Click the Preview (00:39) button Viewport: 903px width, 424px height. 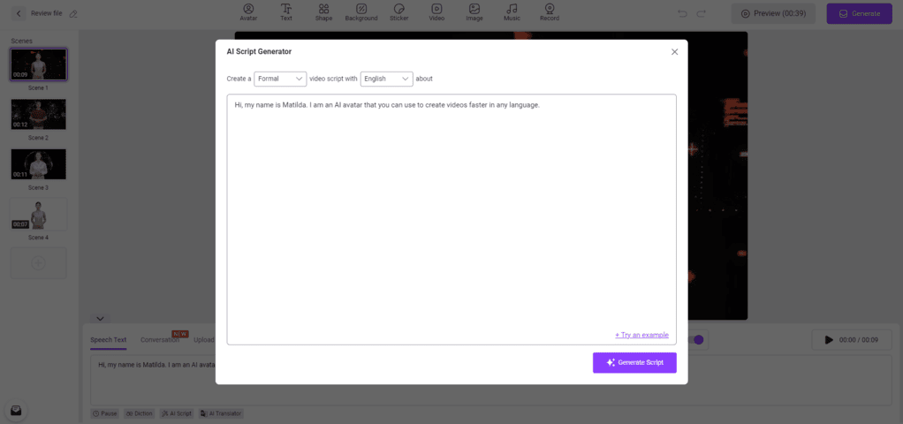pyautogui.click(x=773, y=13)
